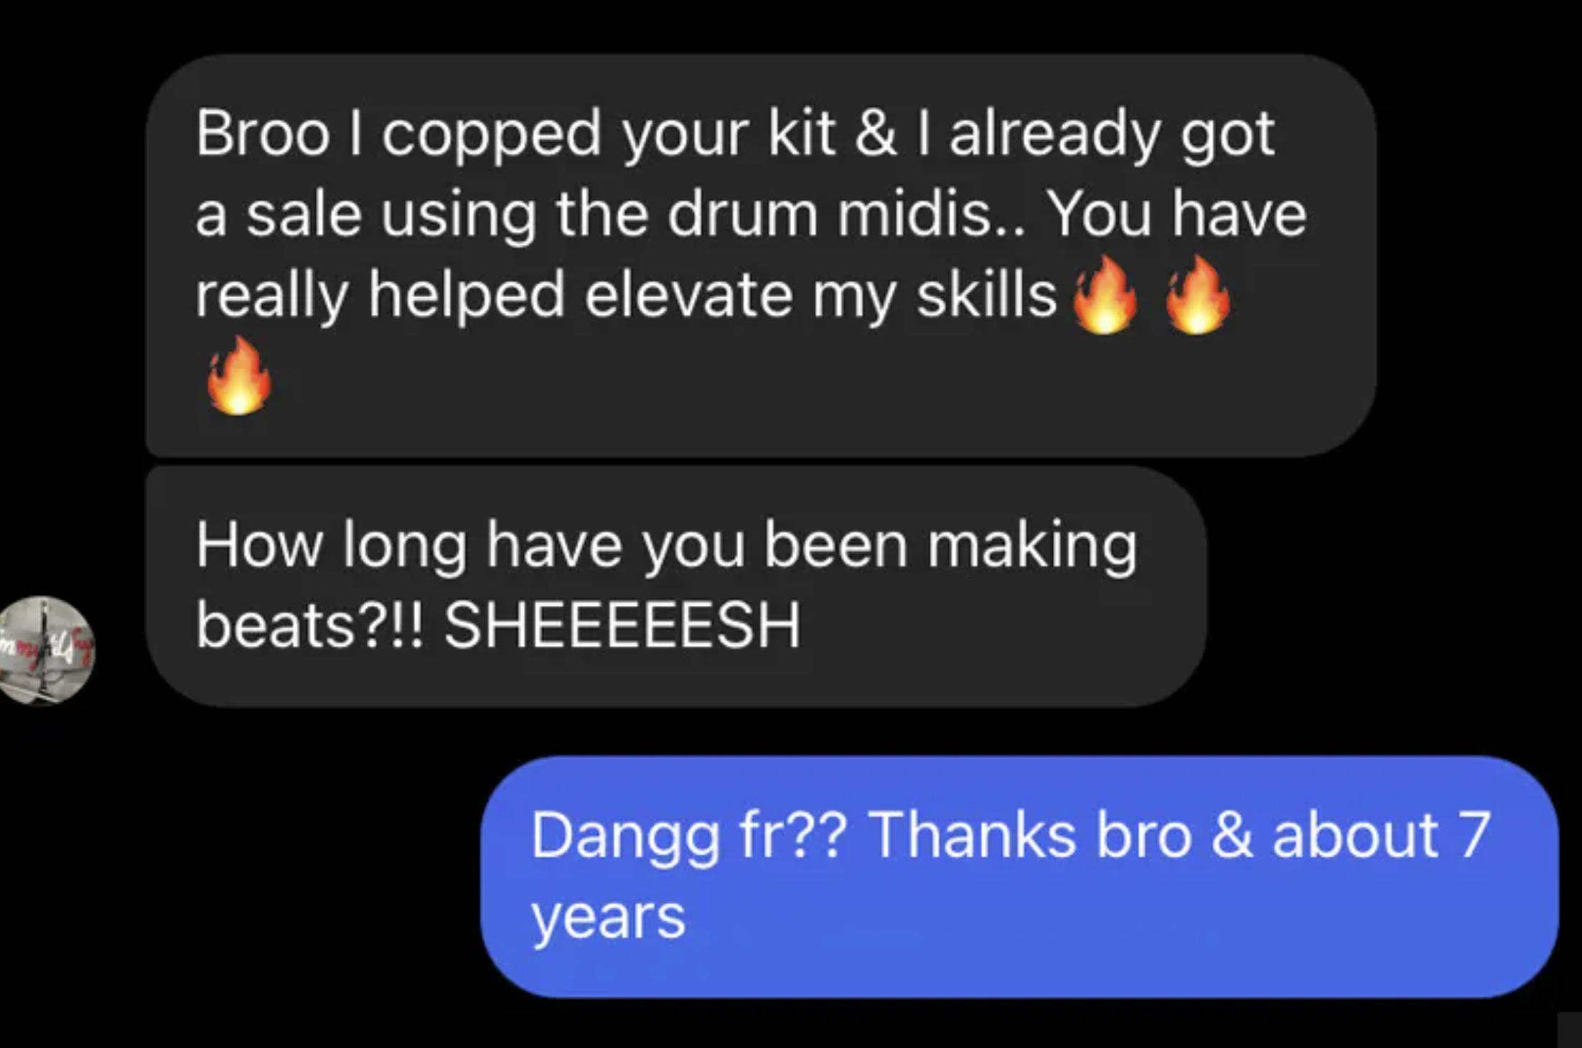Click the word "kit" in the first message
The height and width of the screenshot is (1048, 1582).
tap(802, 134)
